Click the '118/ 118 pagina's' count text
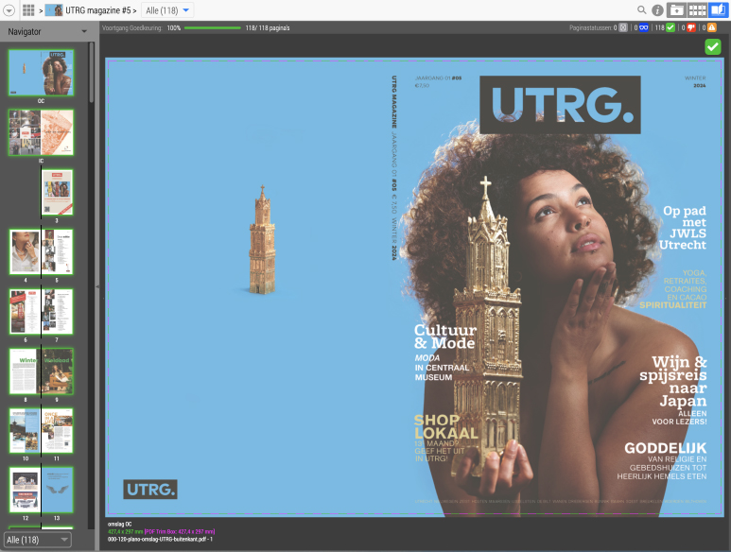Viewport: 731px width, 552px height. (268, 28)
